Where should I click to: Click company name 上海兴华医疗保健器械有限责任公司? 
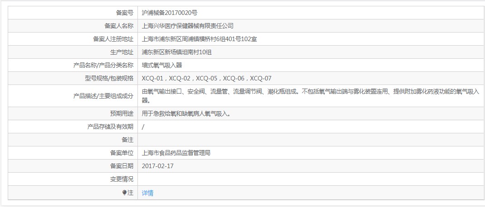tap(187, 26)
